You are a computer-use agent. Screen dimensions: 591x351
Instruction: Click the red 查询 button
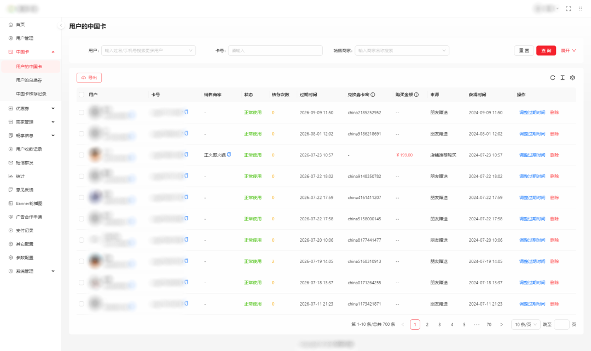546,50
